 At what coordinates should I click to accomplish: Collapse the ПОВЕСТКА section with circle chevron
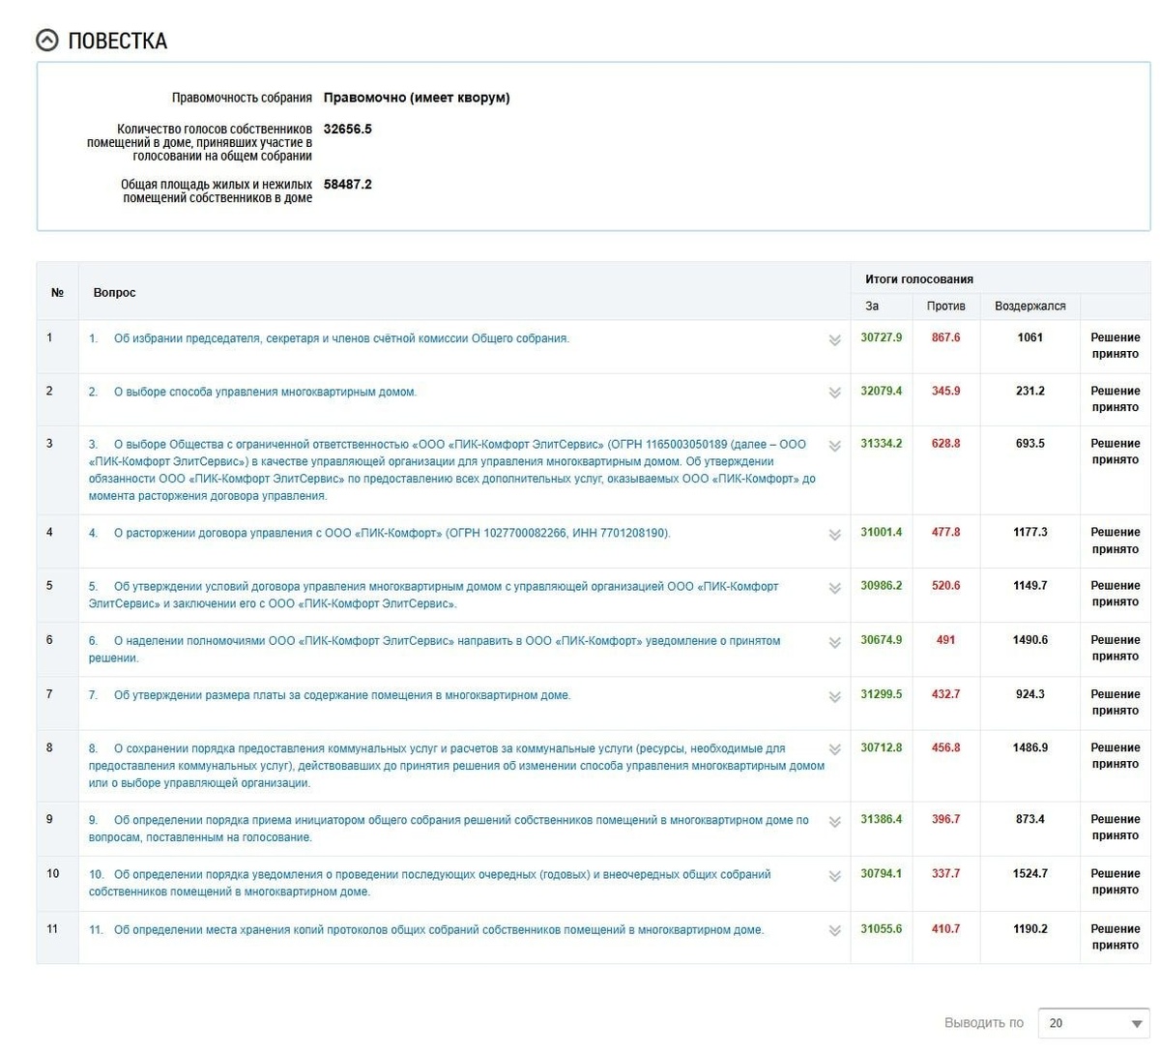tap(46, 41)
